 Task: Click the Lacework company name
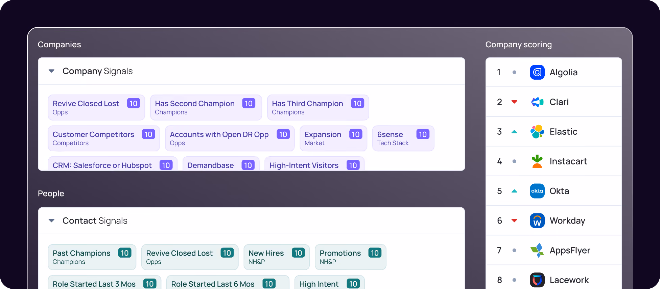569,280
